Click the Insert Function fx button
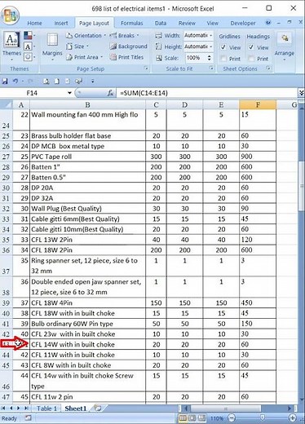The width and height of the screenshot is (305, 424). coord(110,93)
